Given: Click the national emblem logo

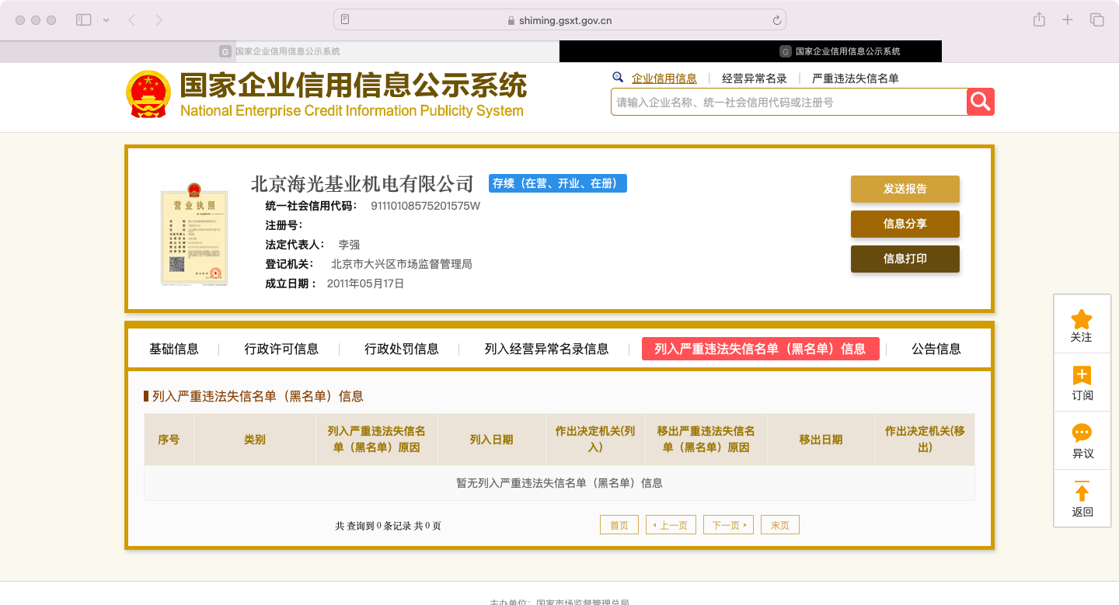Looking at the screenshot, I should (x=148, y=94).
